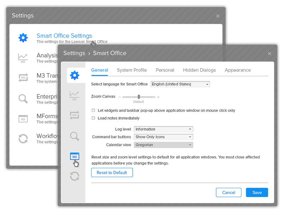Screen dimensions: 284x213
Task: Select Enterprise search magnifier icon in back window
Action: click(x=23, y=99)
